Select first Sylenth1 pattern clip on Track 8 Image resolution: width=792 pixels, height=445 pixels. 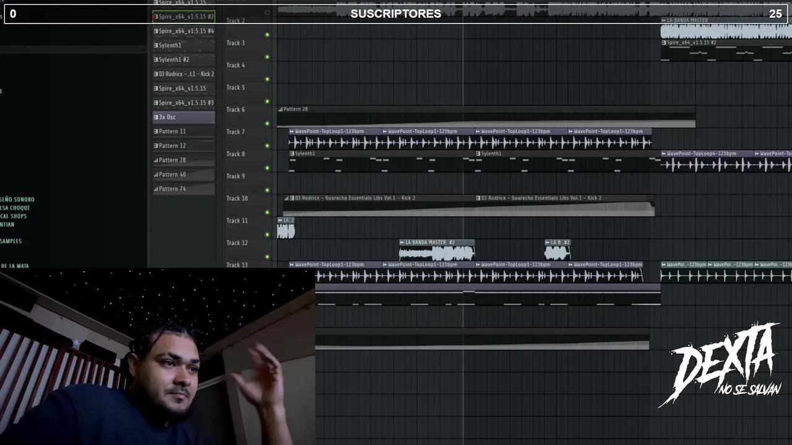click(382, 161)
